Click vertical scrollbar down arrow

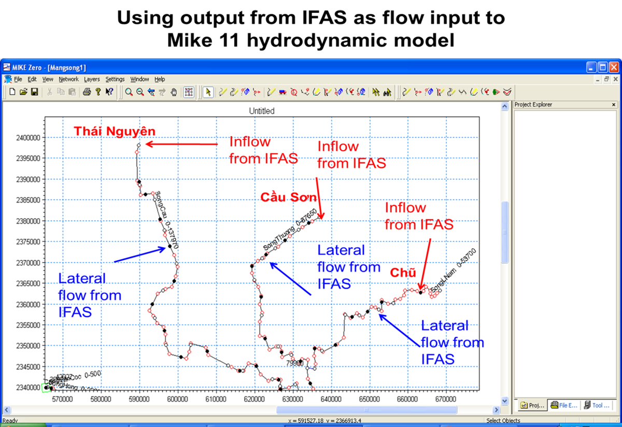(505, 401)
